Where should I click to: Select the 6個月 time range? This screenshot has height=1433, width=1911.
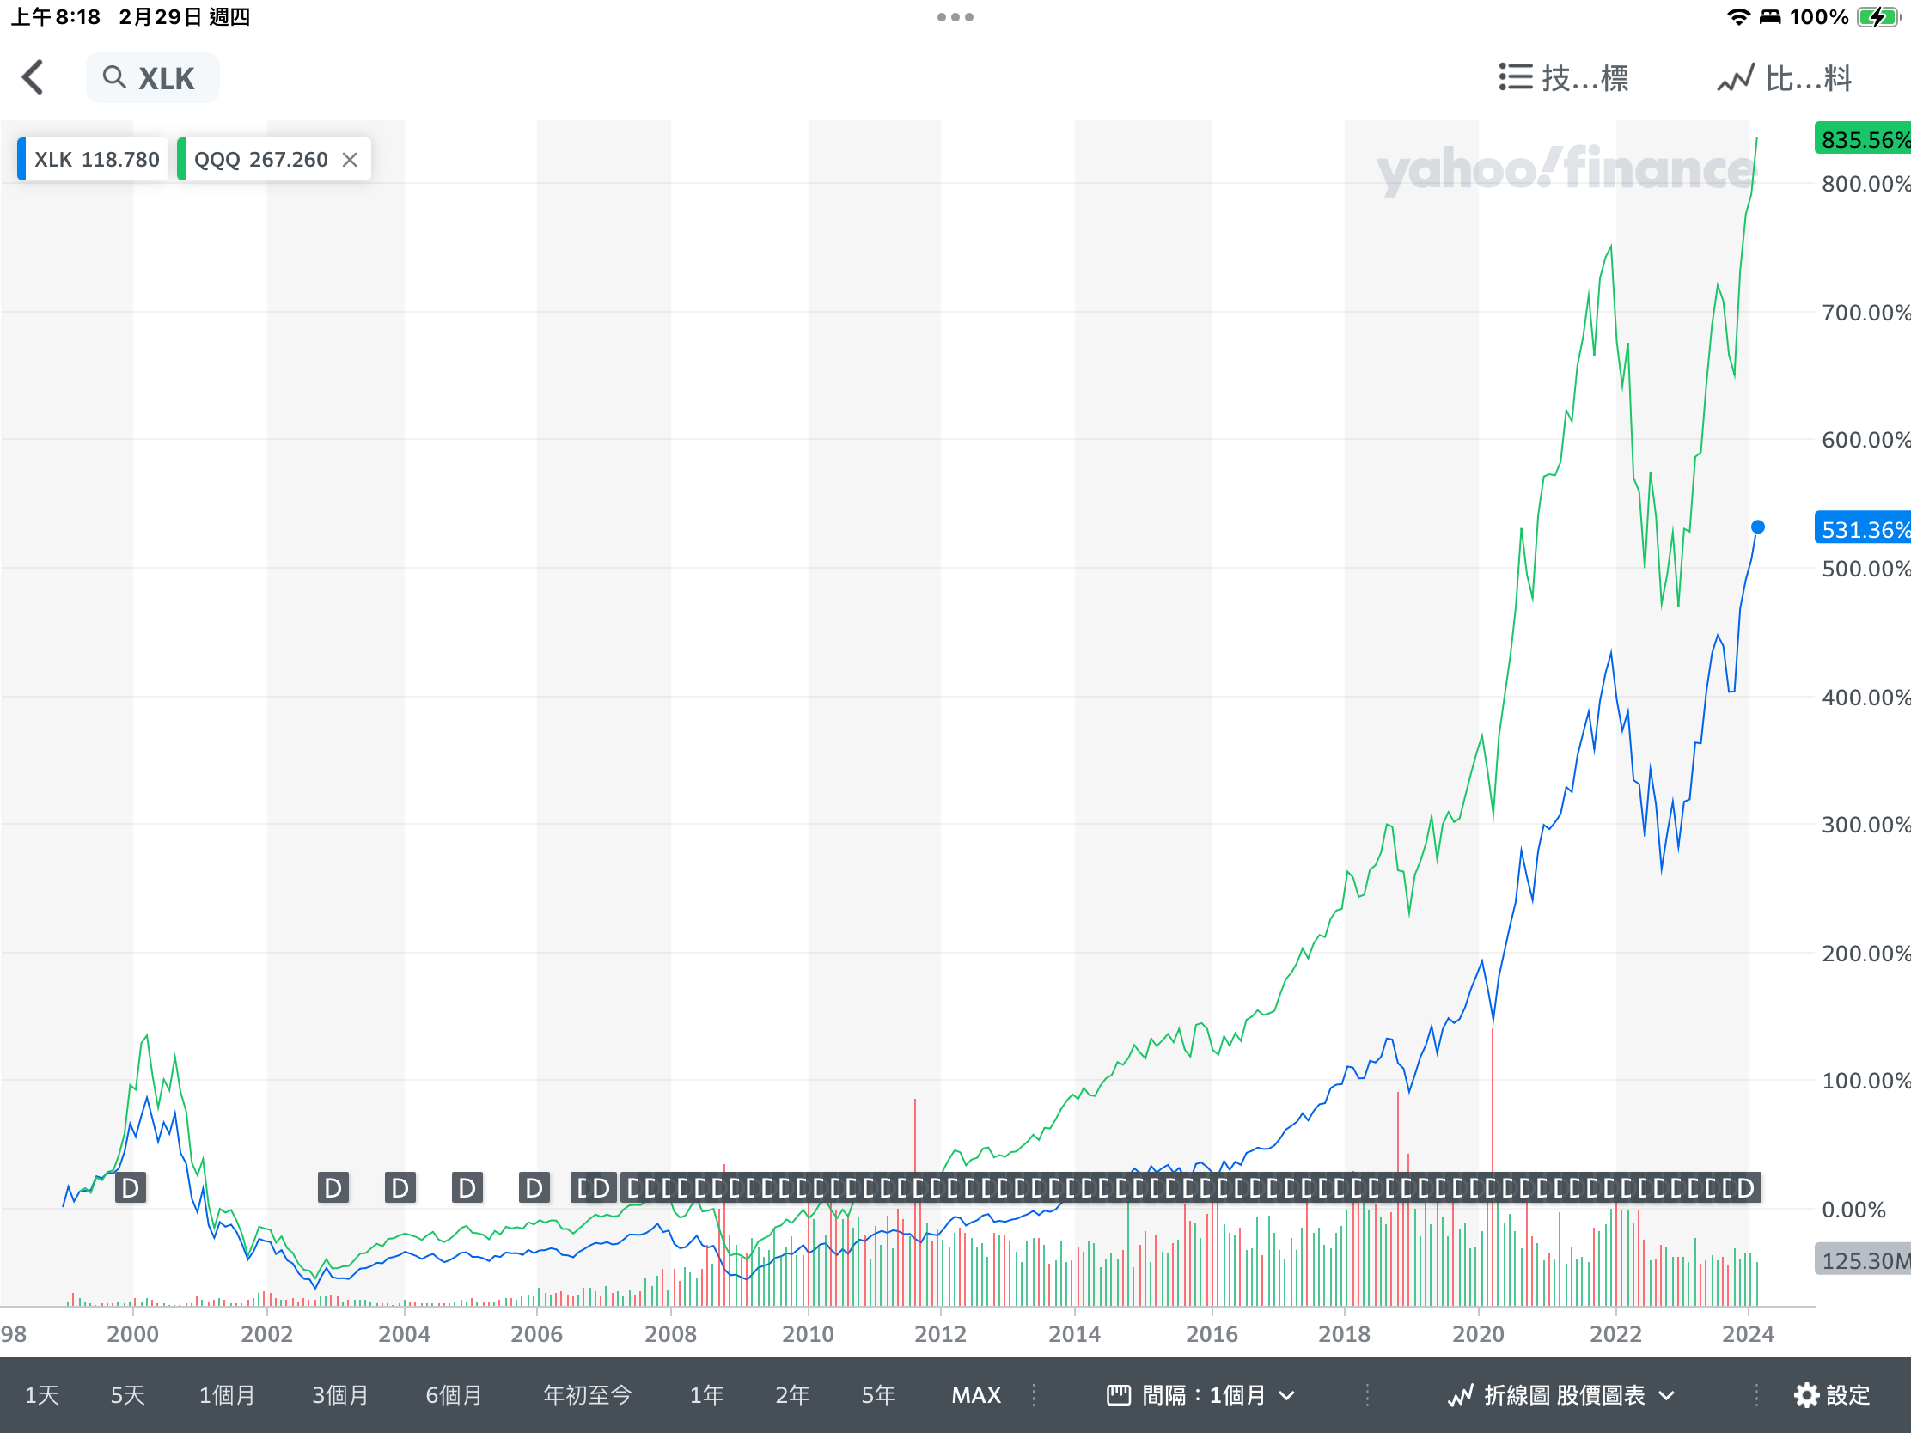[454, 1395]
